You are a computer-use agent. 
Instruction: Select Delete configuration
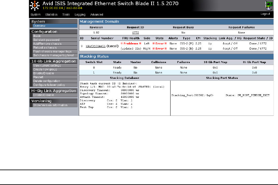(x=55, y=81)
